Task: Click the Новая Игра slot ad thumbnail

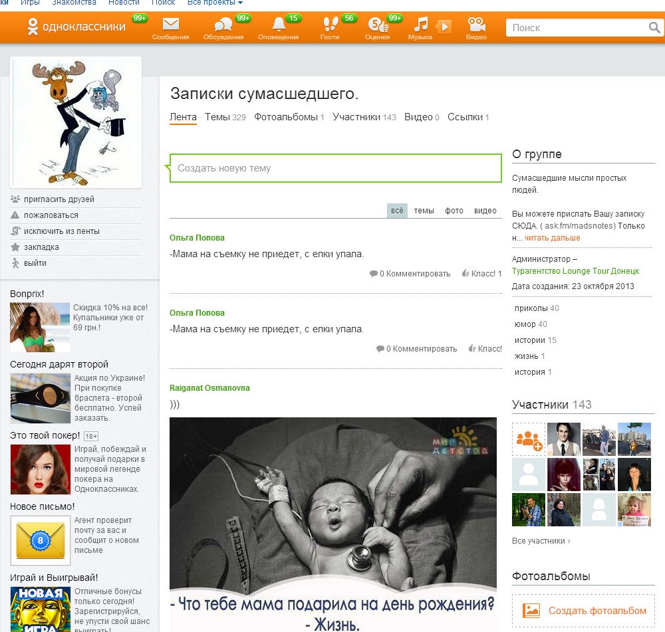Action: [41, 609]
